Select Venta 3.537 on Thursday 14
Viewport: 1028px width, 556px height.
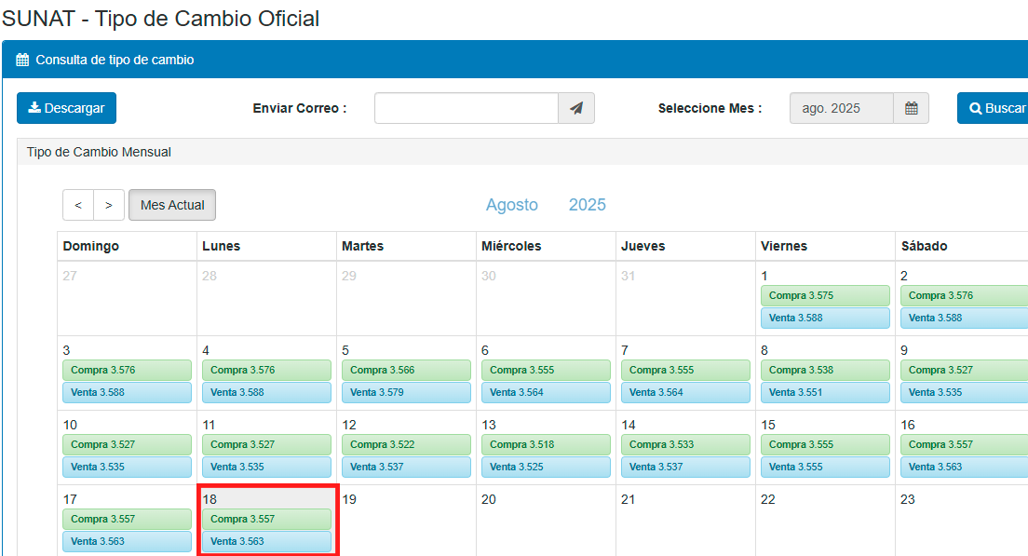pyautogui.click(x=685, y=467)
